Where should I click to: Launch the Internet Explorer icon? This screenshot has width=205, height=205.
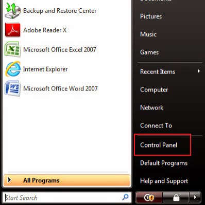tap(13, 69)
